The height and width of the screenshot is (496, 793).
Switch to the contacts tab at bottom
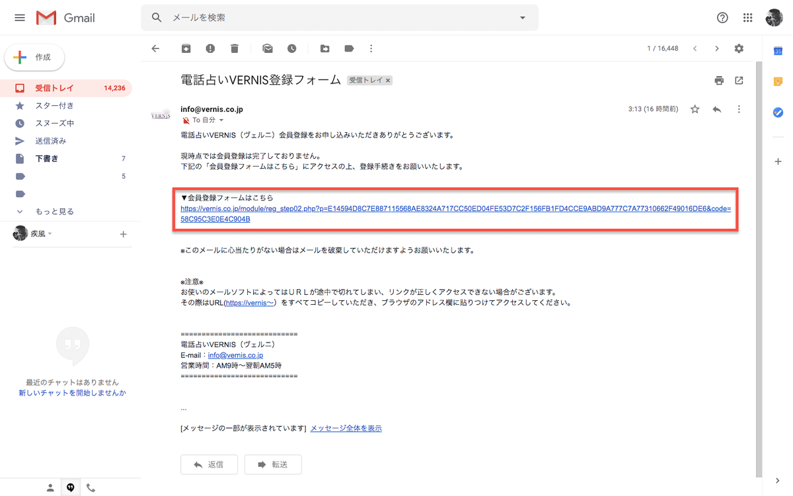(x=50, y=487)
